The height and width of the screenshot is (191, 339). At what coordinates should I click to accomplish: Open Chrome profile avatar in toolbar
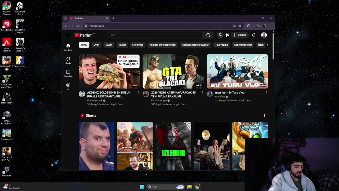pyautogui.click(x=264, y=26)
